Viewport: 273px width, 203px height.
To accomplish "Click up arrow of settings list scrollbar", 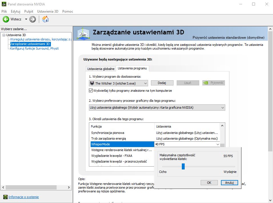I will point(222,126).
